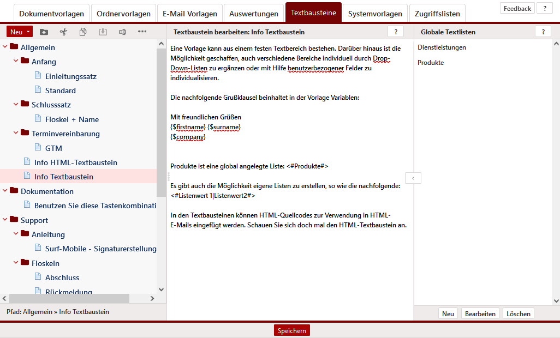Screen dimensions: 560x338
Task: Open the Systemvorlagen tab
Action: tap(375, 14)
